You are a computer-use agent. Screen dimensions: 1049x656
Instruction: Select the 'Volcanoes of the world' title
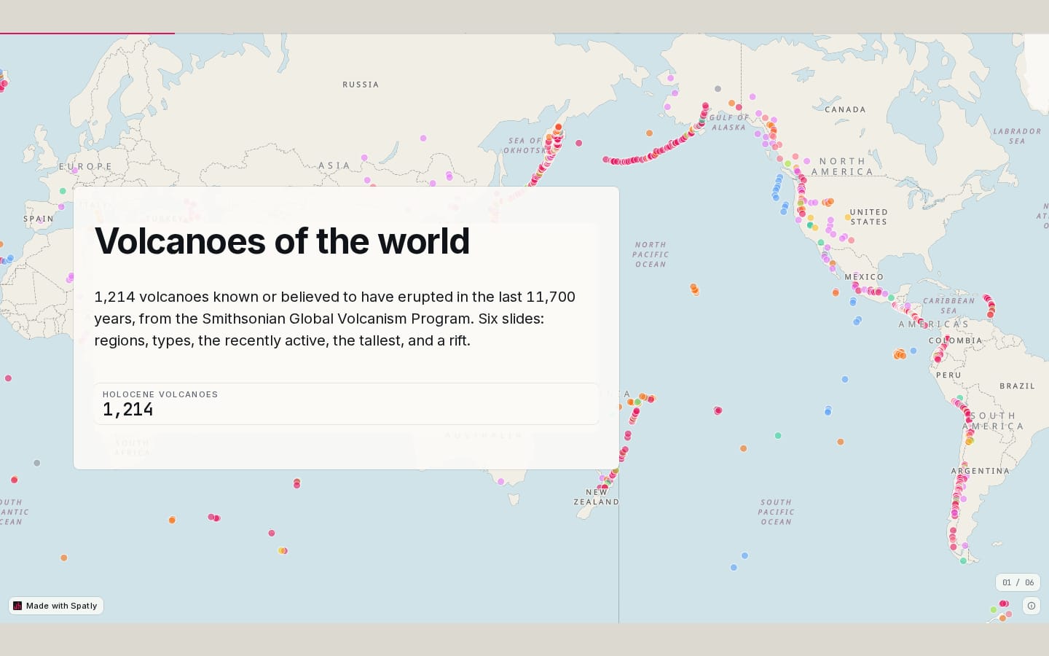coord(282,241)
